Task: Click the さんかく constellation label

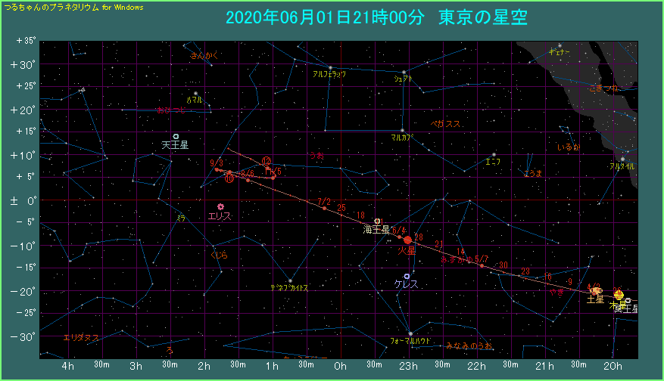Action: pyautogui.click(x=204, y=55)
